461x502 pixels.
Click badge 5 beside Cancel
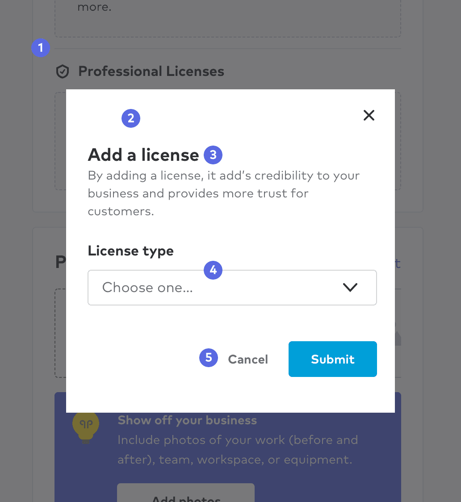(x=209, y=358)
